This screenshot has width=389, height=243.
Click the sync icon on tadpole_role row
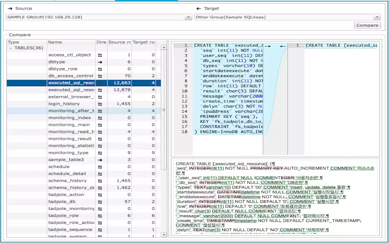point(100,215)
